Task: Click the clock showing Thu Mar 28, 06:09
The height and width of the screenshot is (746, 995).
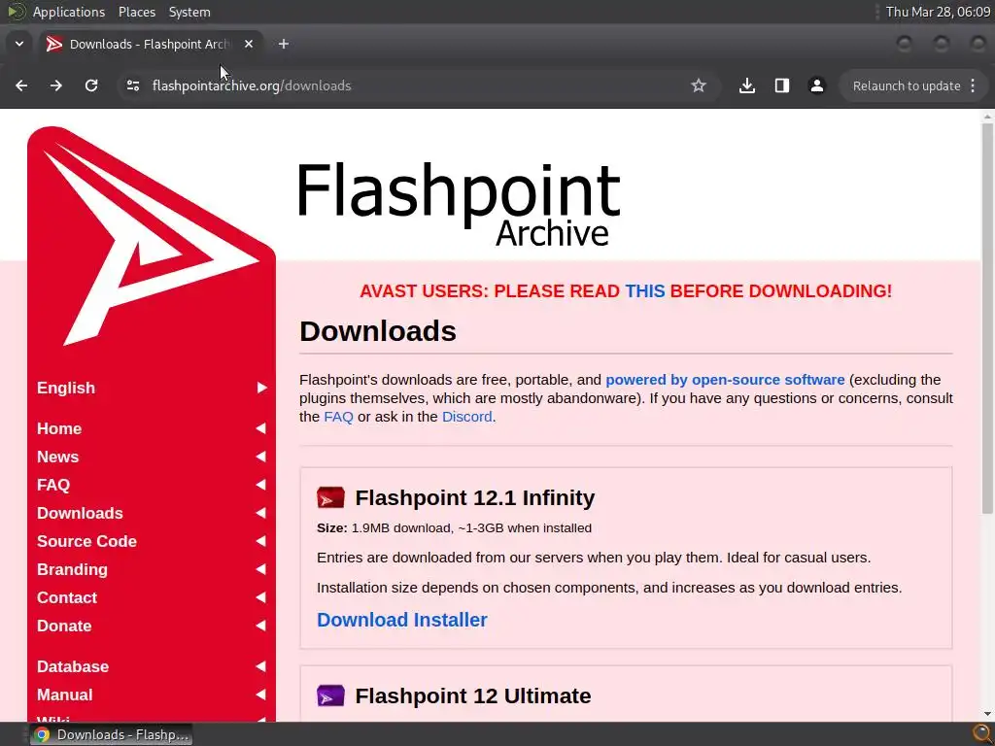Action: 938,12
